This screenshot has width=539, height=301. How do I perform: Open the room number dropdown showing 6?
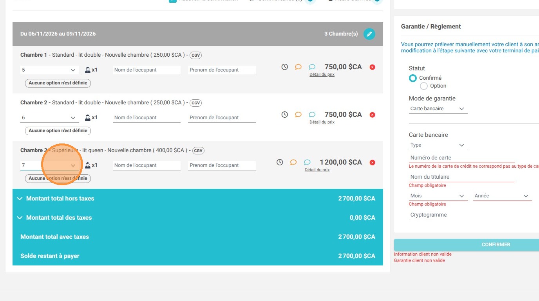pyautogui.click(x=49, y=118)
